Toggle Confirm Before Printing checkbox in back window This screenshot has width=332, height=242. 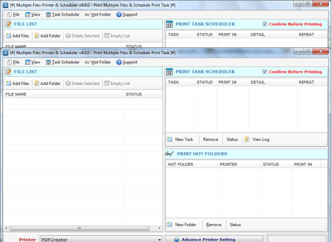(265, 24)
